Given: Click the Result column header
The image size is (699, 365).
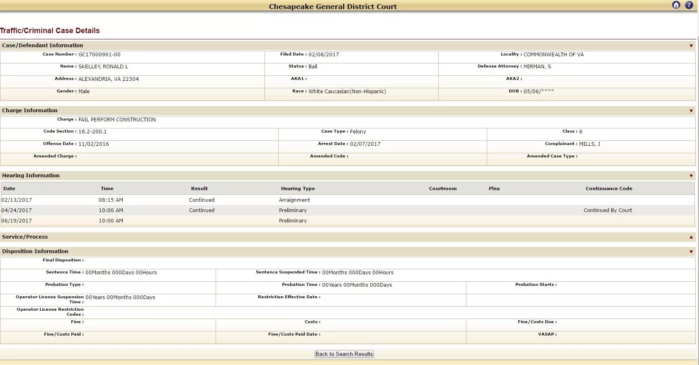Looking at the screenshot, I should coord(199,188).
